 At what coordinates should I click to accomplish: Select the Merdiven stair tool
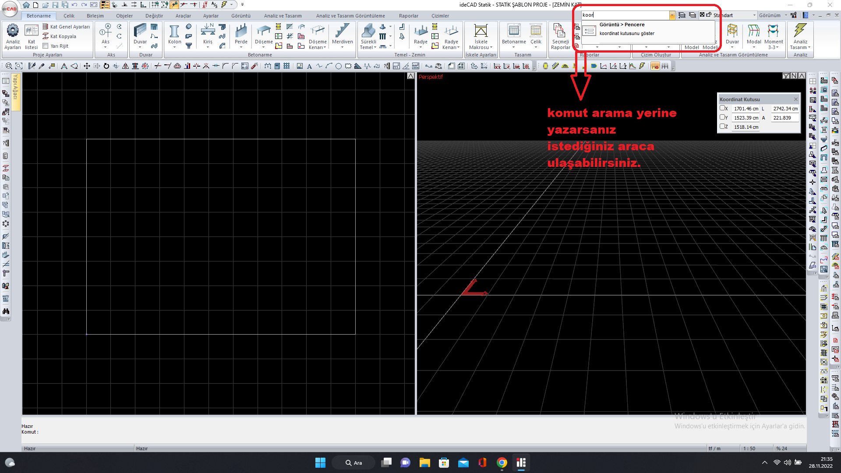(342, 34)
